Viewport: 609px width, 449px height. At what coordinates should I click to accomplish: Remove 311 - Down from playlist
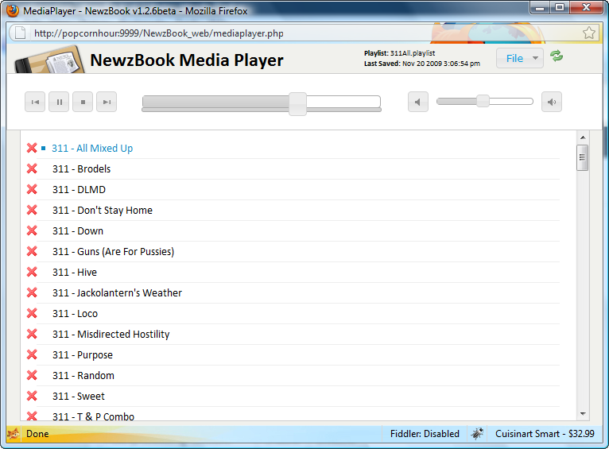coord(32,230)
